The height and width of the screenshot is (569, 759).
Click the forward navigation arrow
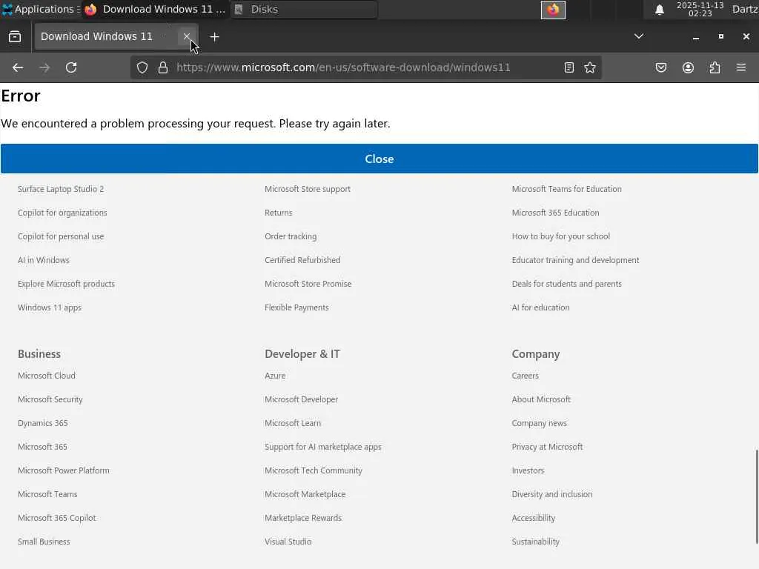click(x=44, y=67)
